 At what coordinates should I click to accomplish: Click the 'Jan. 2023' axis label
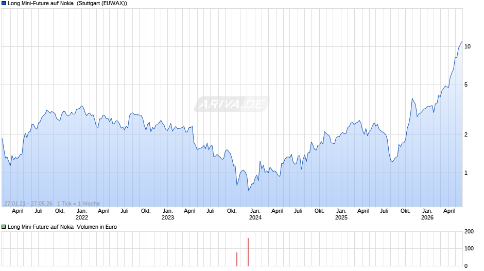[168, 214]
